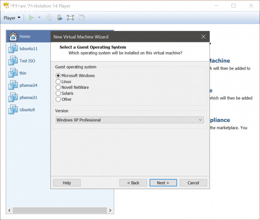Open the Version dropdown showing Windows XP Professional
This screenshot has width=260, height=220.
[x=130, y=120]
